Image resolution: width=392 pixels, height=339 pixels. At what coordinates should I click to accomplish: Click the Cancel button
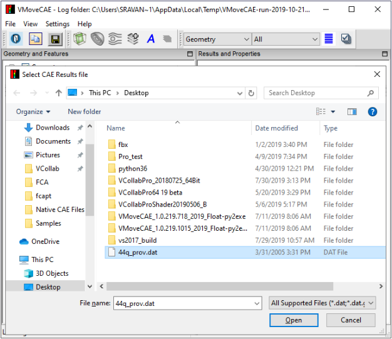(351, 320)
